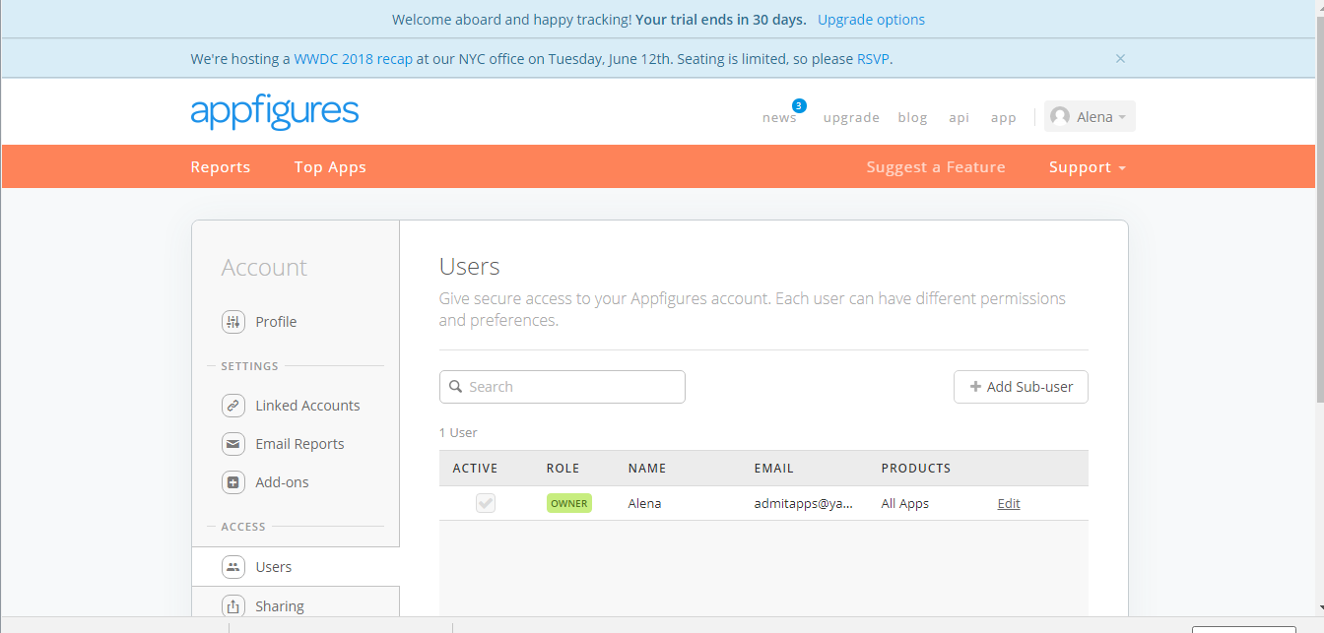Click the All Apps products cell
Screen dimensions: 1324x633
905,503
